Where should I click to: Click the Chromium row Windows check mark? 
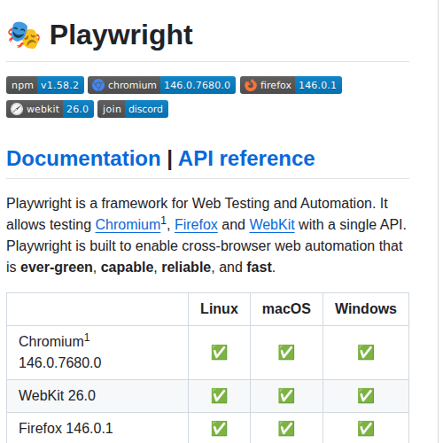click(366, 353)
